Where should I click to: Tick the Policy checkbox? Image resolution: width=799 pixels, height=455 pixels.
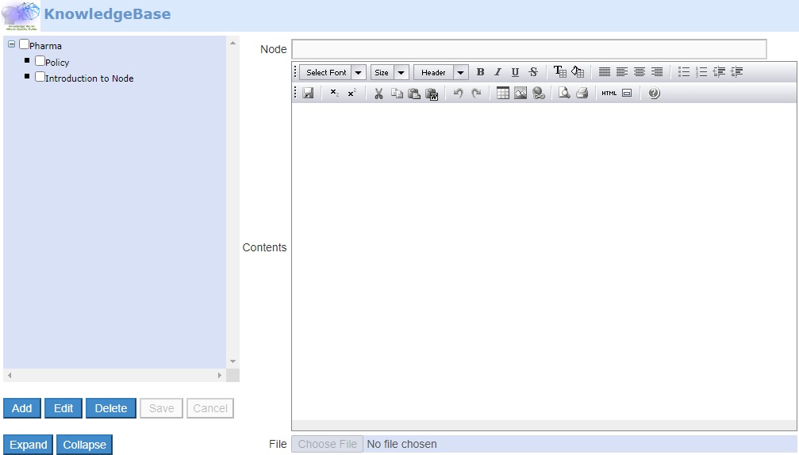pyautogui.click(x=40, y=61)
